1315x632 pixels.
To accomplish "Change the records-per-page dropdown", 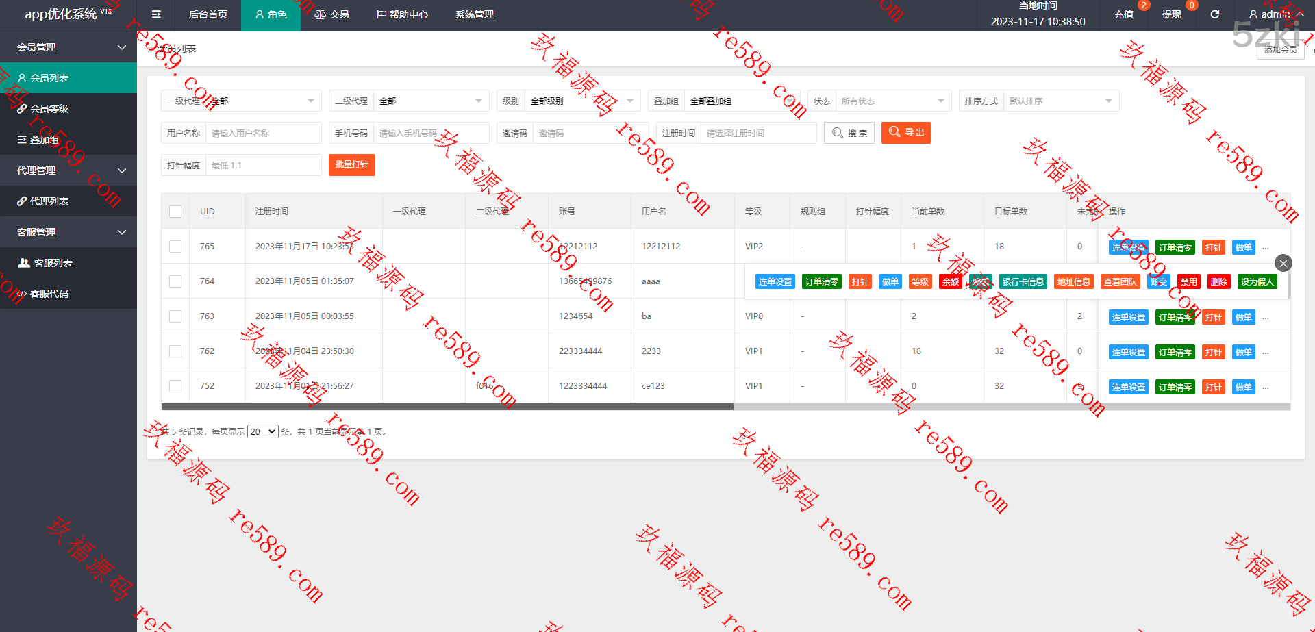I will click(262, 432).
